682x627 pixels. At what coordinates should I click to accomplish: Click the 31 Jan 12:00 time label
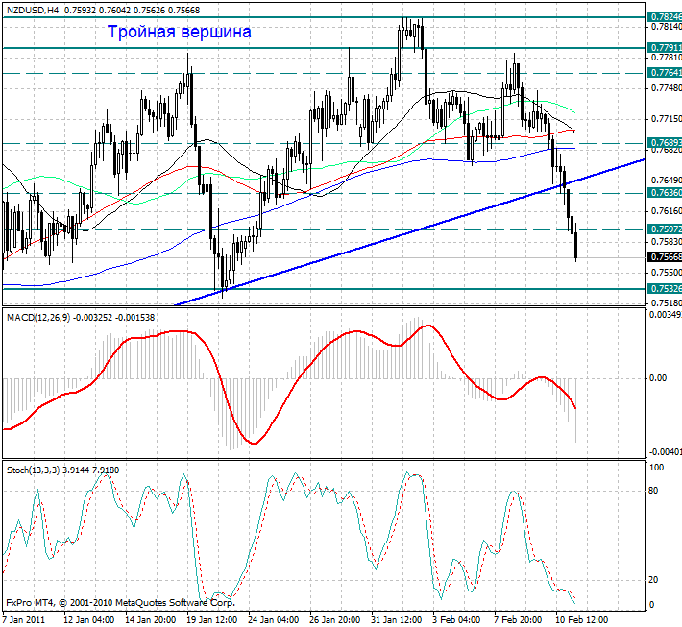397,619
